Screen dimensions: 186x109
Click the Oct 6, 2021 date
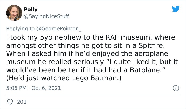(x=47, y=88)
